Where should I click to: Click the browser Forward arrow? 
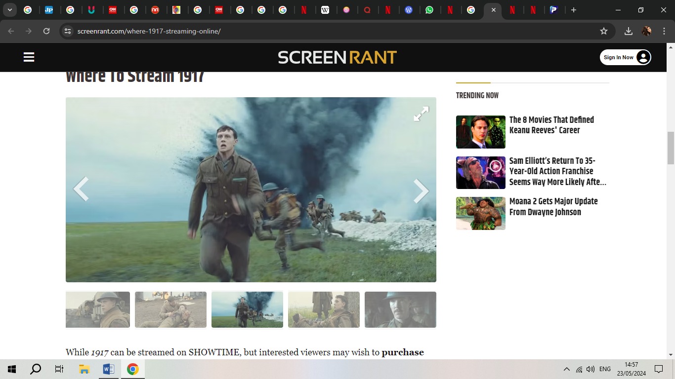pyautogui.click(x=29, y=31)
